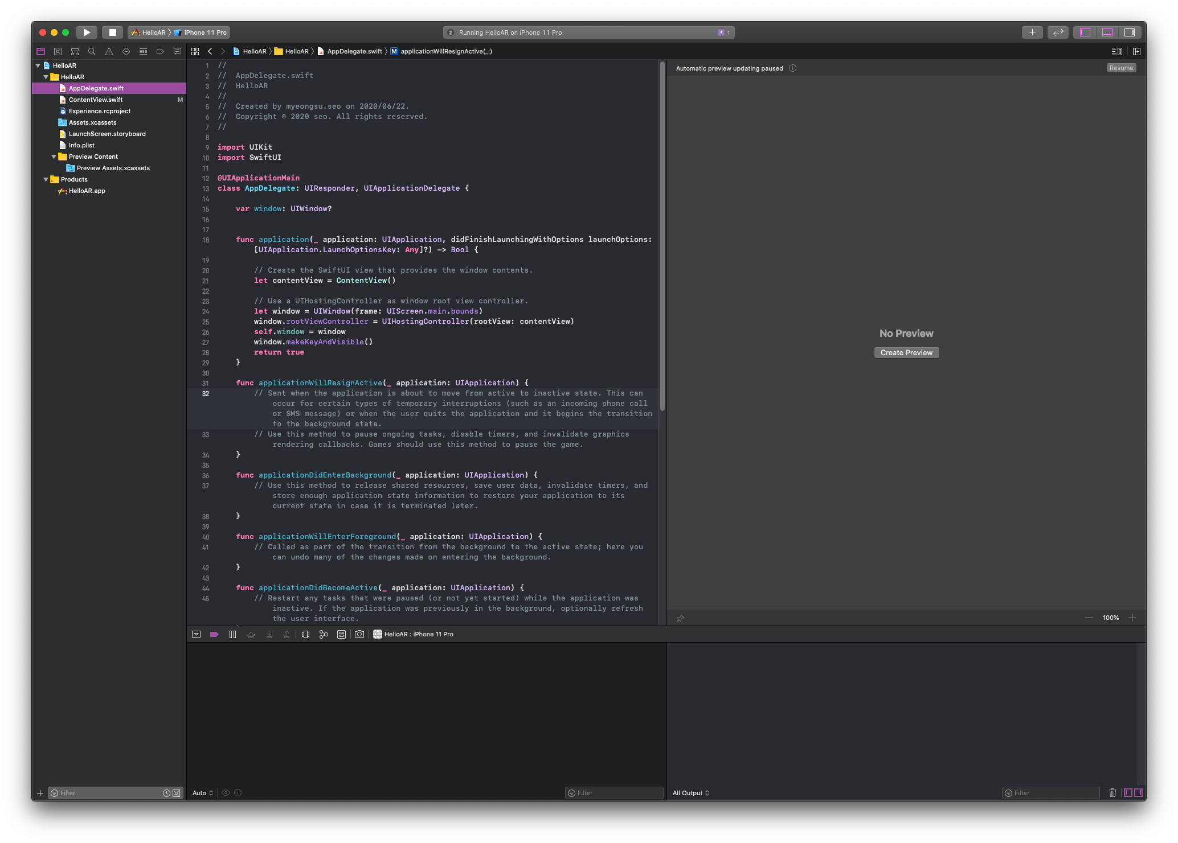Click the Stop button in toolbar

pyautogui.click(x=112, y=32)
